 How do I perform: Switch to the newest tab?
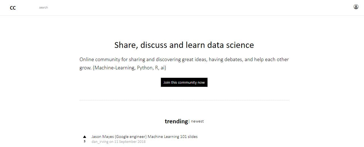(x=197, y=121)
